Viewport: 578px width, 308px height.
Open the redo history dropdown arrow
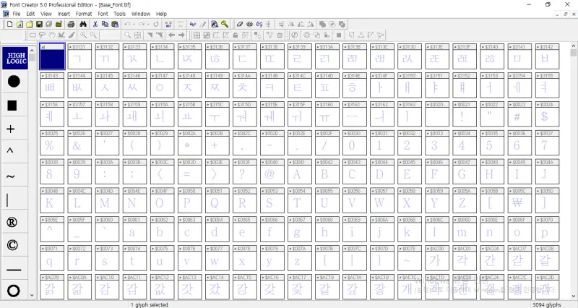point(147,24)
